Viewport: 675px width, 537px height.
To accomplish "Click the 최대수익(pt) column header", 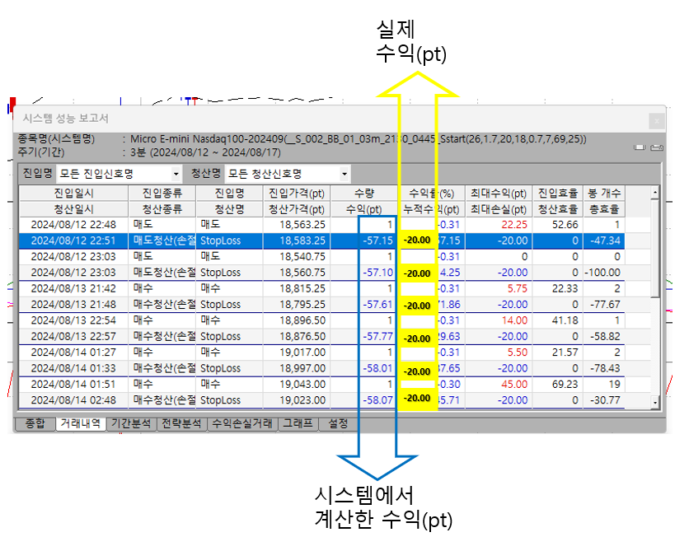I will (x=499, y=193).
